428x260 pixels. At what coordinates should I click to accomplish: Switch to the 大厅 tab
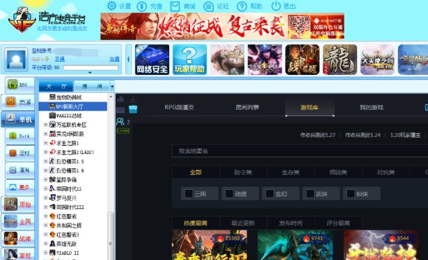point(56,86)
